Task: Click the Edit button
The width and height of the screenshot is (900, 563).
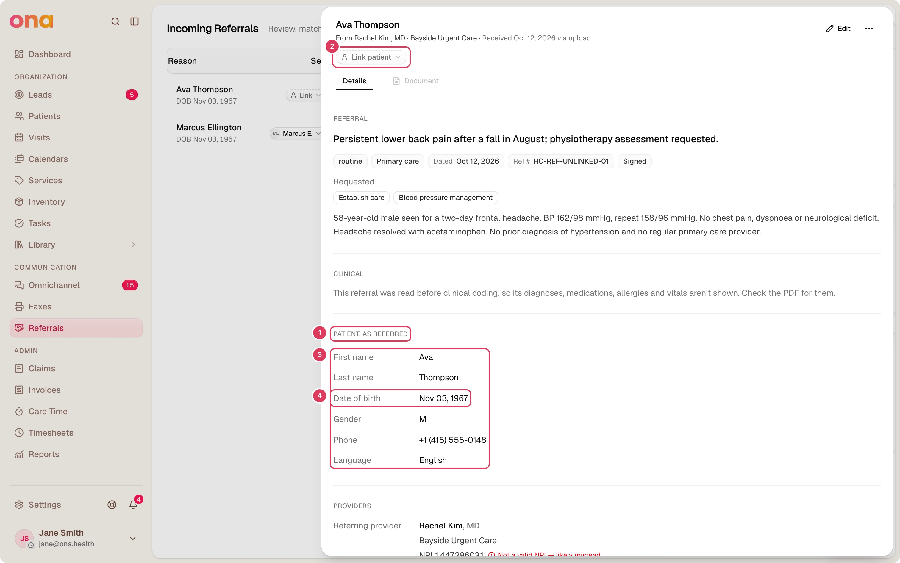Action: point(838,29)
